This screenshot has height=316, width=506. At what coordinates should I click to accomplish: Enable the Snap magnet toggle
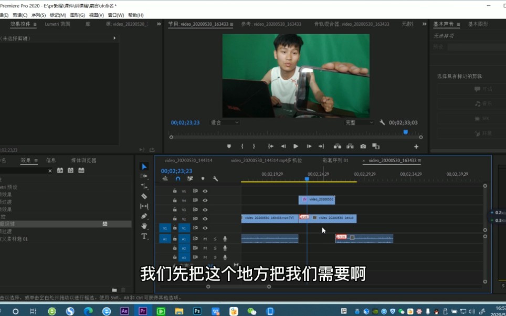click(177, 179)
